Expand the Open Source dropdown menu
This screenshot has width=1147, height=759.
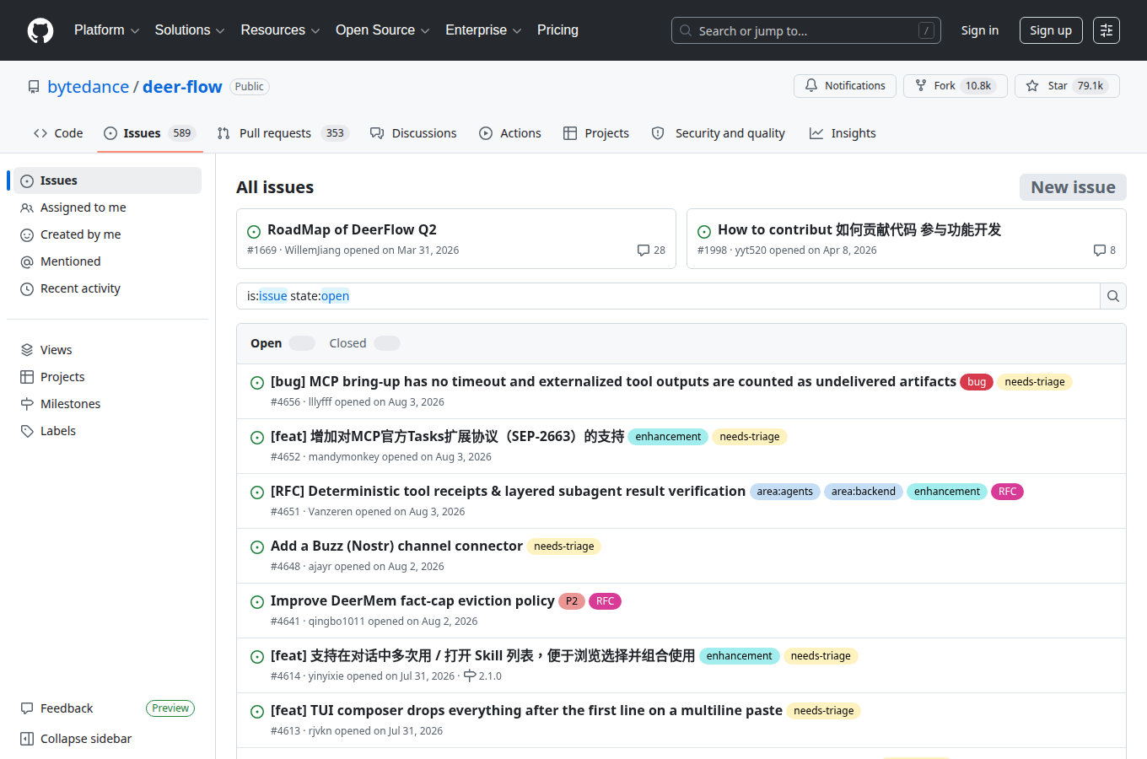(x=383, y=30)
